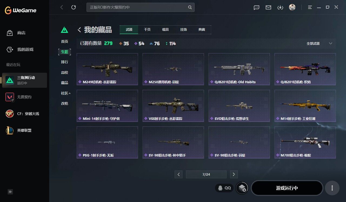Open the 全部武器 filter dropdown

coord(319,43)
